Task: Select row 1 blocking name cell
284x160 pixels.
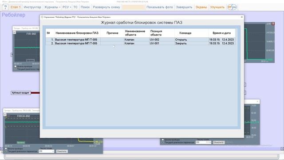Action: 78,40
